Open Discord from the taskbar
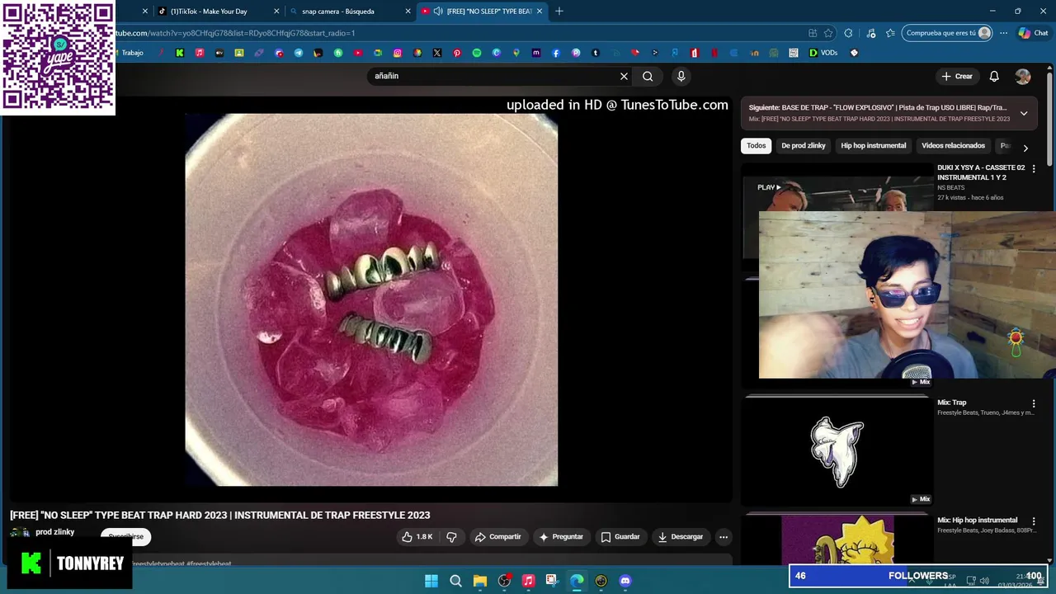The width and height of the screenshot is (1056, 594). 625,581
